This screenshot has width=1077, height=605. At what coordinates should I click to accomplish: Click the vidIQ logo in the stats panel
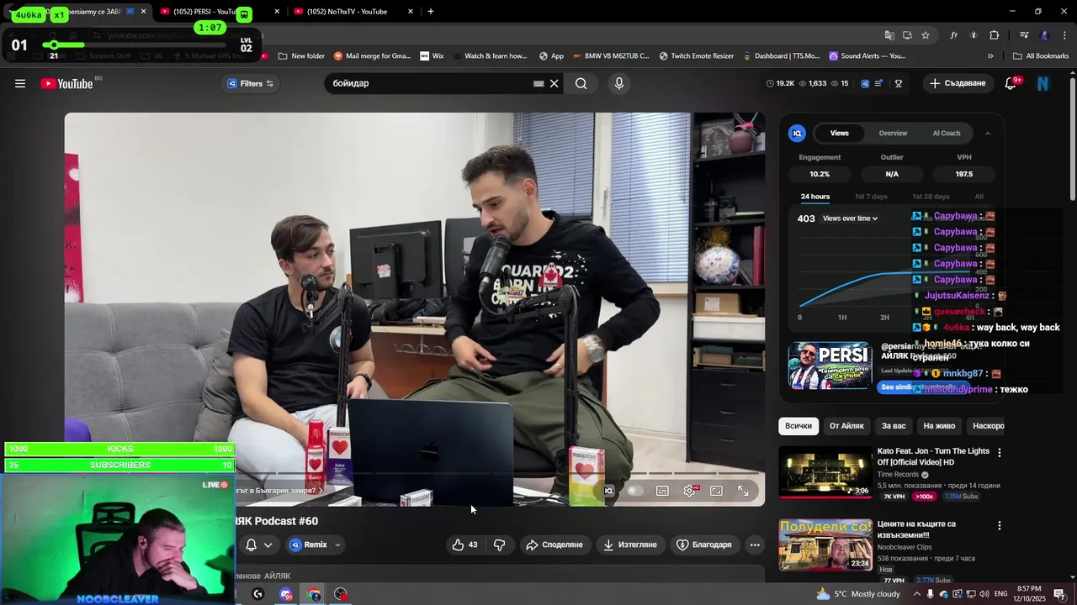click(x=797, y=133)
